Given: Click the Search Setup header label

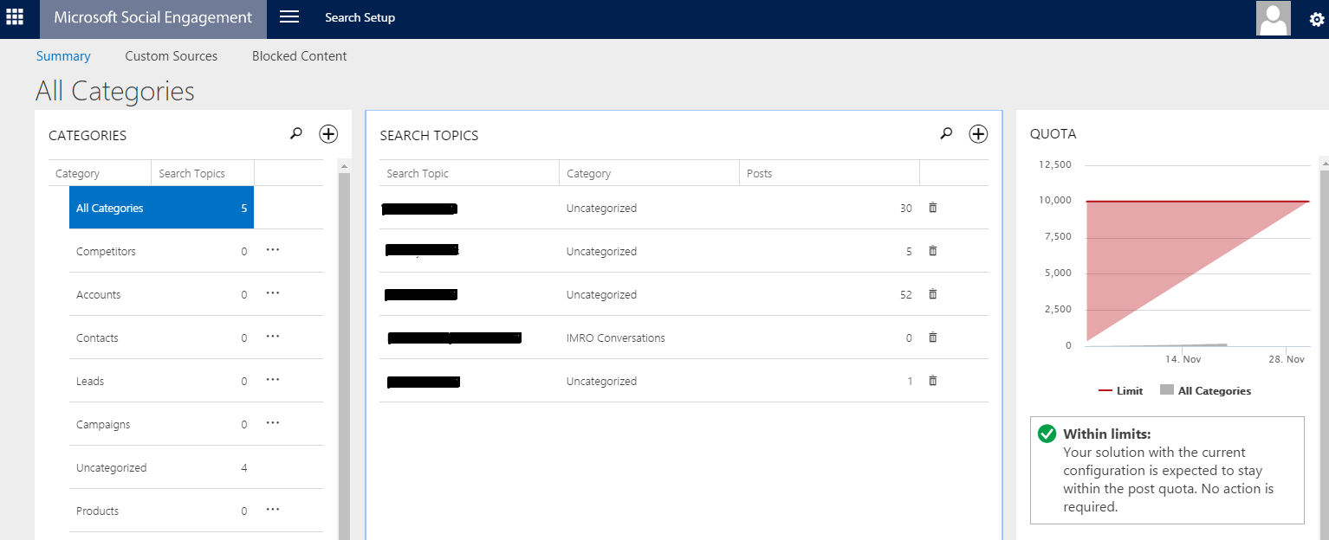Looking at the screenshot, I should pyautogui.click(x=360, y=18).
